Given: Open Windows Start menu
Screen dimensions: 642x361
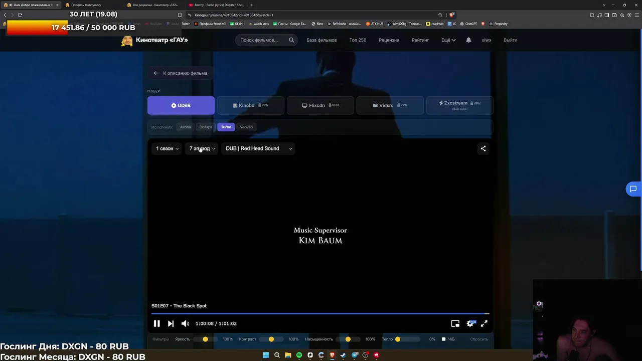Looking at the screenshot, I should [x=266, y=355].
